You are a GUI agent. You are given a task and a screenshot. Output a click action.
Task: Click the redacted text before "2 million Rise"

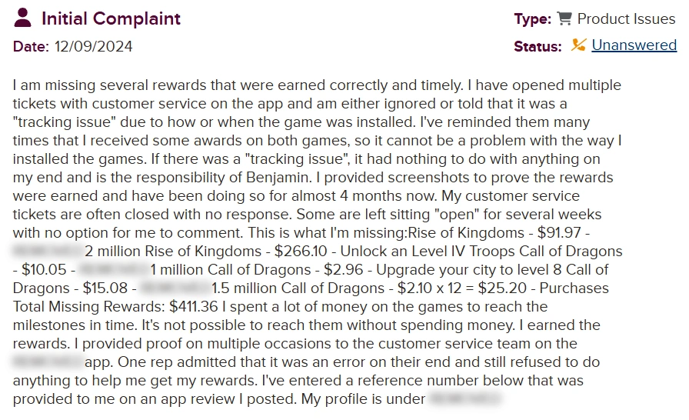click(47, 252)
